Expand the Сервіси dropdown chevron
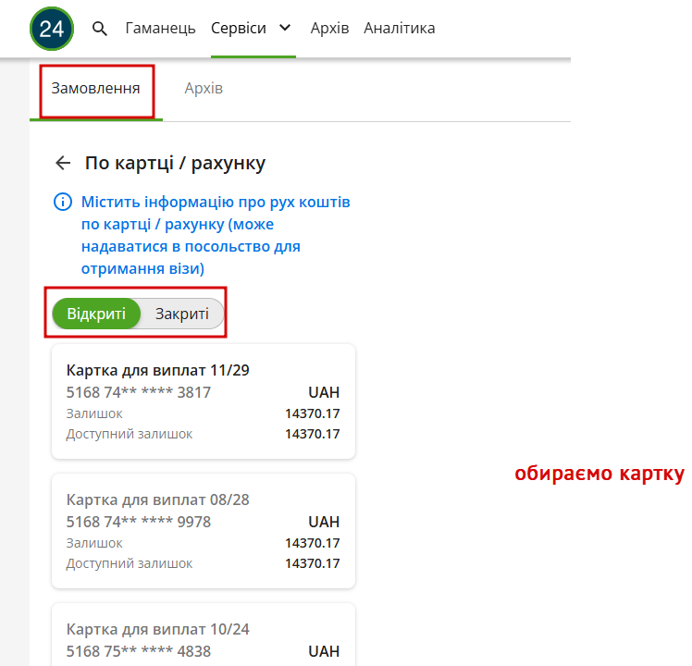The width and height of the screenshot is (692, 666). point(286,28)
